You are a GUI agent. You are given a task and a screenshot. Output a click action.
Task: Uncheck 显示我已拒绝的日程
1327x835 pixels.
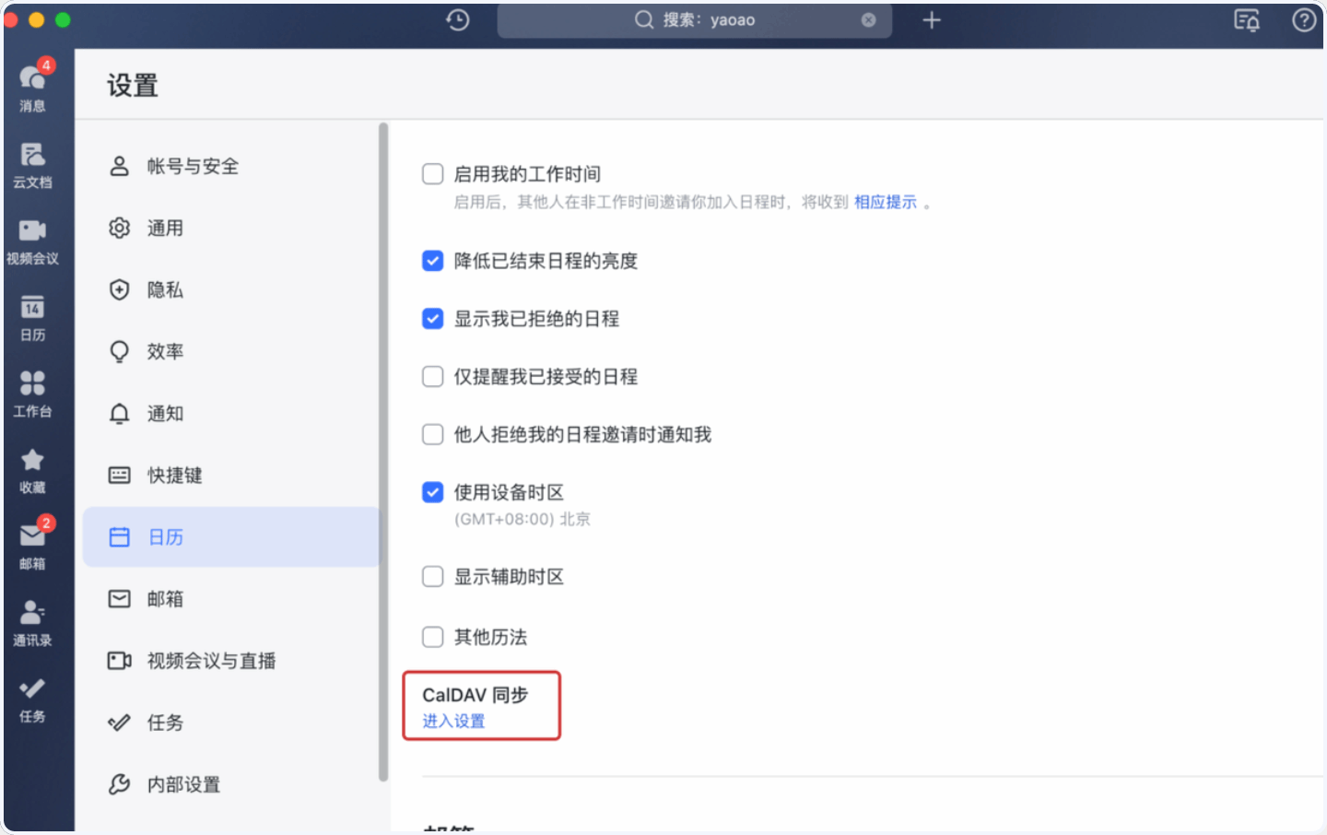432,318
